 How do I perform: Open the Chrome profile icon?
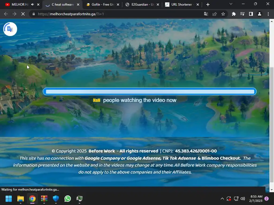(260, 14)
